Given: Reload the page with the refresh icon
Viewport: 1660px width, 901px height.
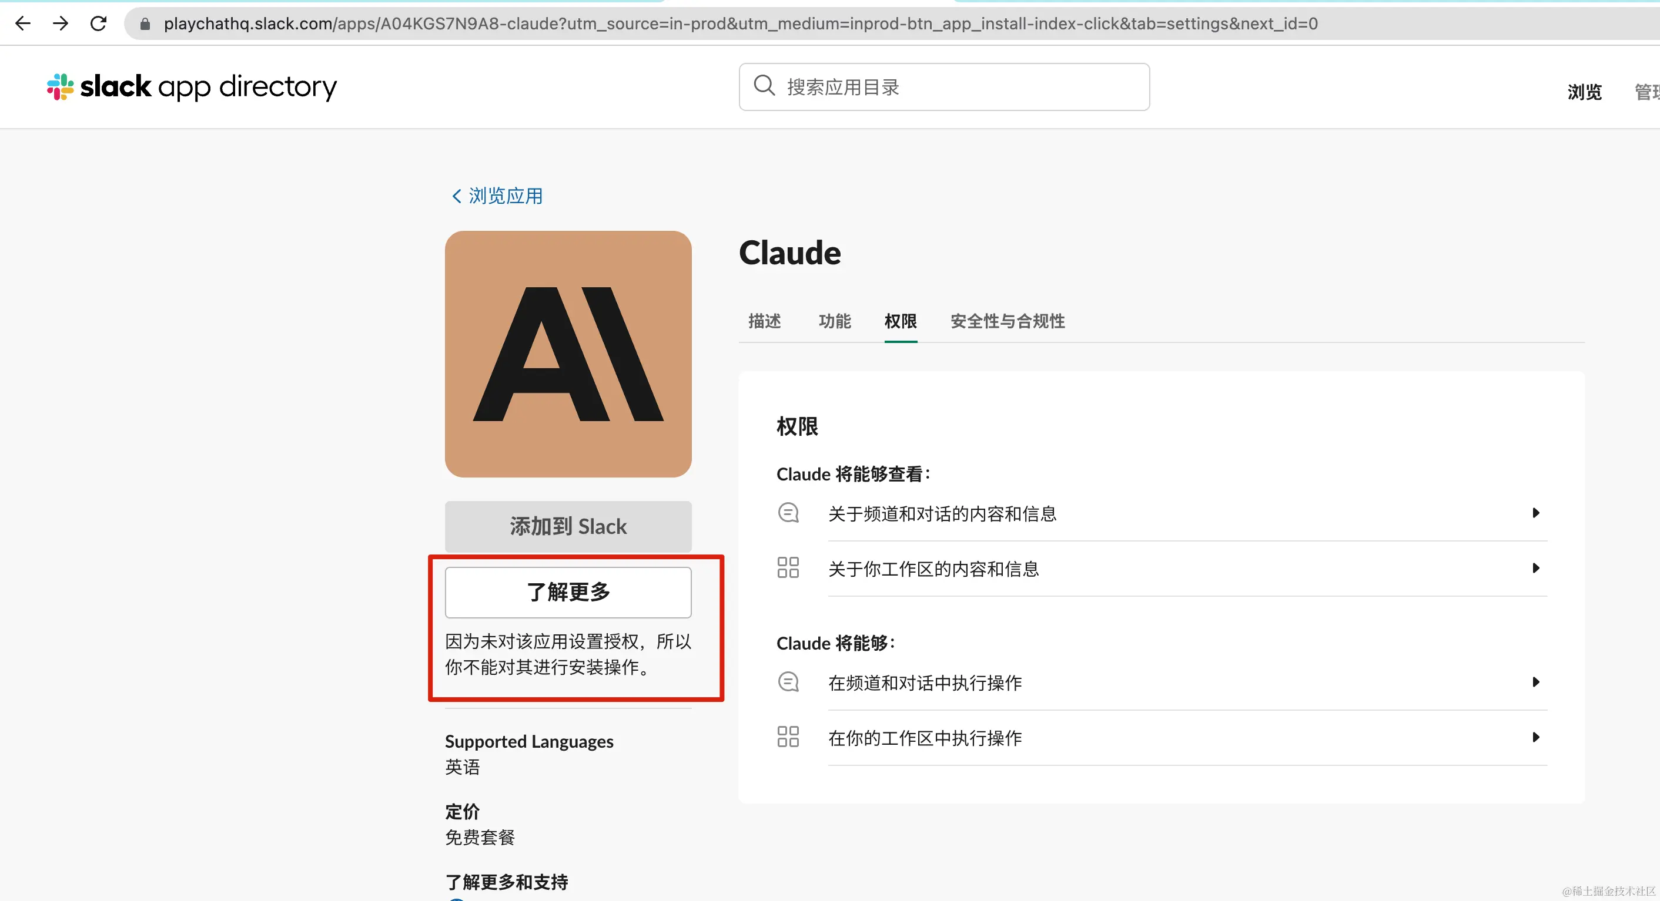Looking at the screenshot, I should click(x=98, y=24).
